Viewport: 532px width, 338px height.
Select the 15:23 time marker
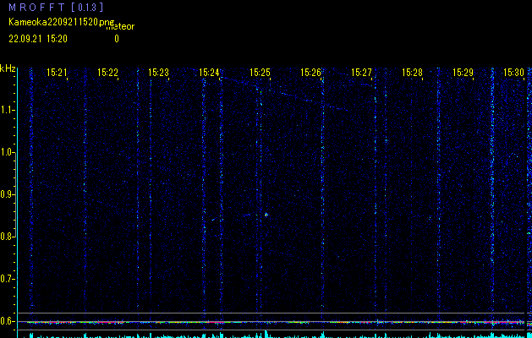pyautogui.click(x=158, y=72)
